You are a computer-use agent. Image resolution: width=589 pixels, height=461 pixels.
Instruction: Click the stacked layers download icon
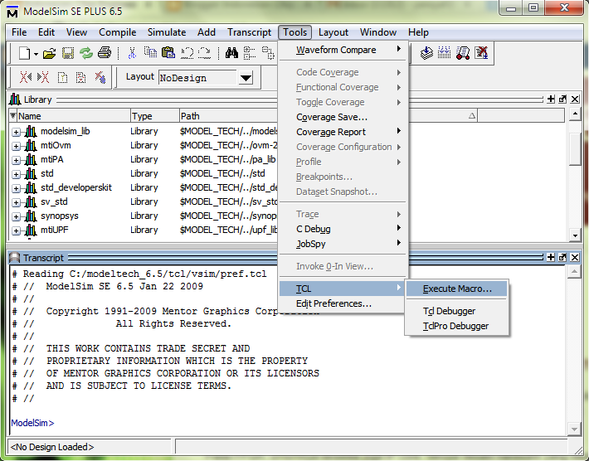(426, 53)
